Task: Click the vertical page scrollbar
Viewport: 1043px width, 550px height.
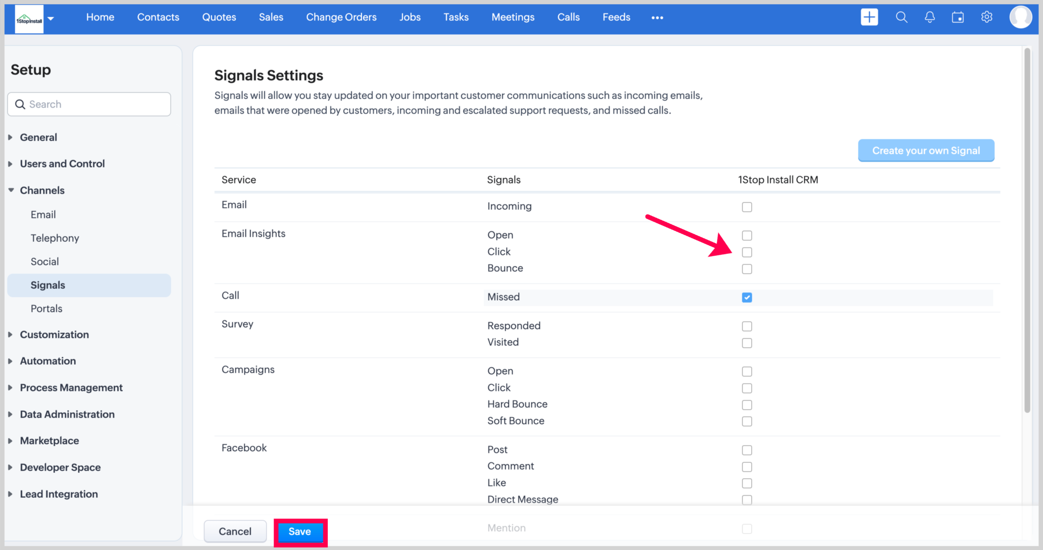Action: 1027,231
